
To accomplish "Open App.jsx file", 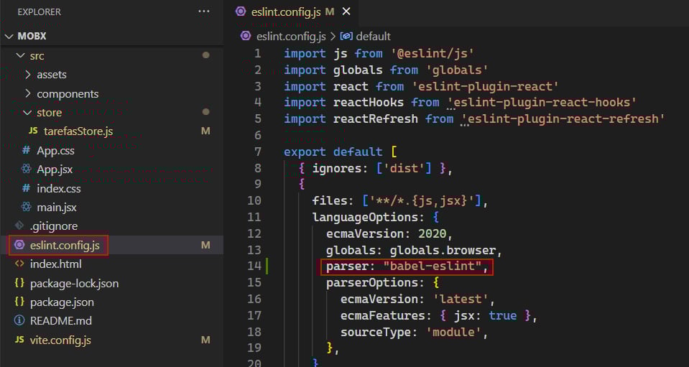I will (55, 169).
